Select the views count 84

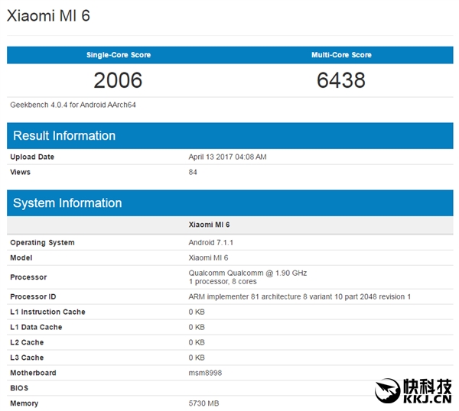(193, 172)
